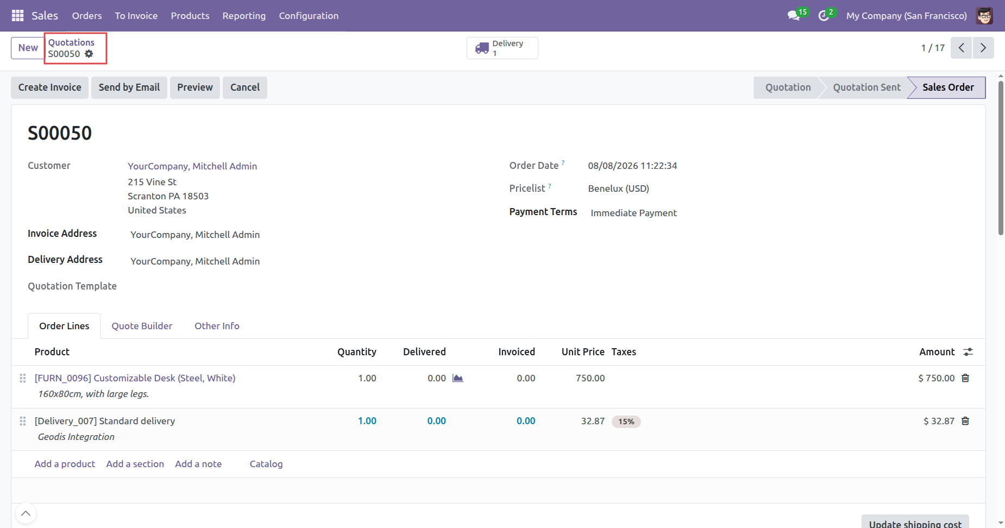Open the user avatar menu
The image size is (1005, 528).
tap(984, 16)
